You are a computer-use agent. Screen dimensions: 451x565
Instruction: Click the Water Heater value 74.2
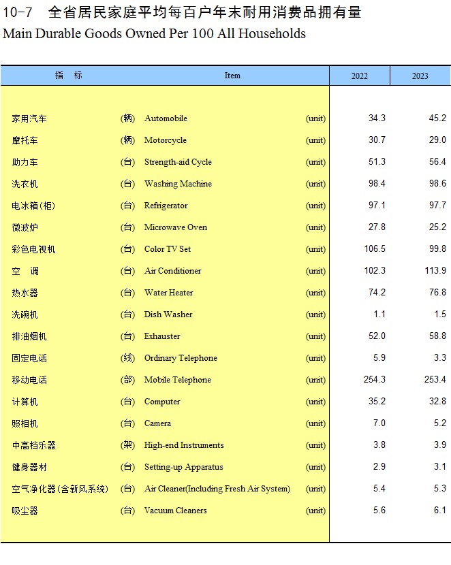coord(377,292)
